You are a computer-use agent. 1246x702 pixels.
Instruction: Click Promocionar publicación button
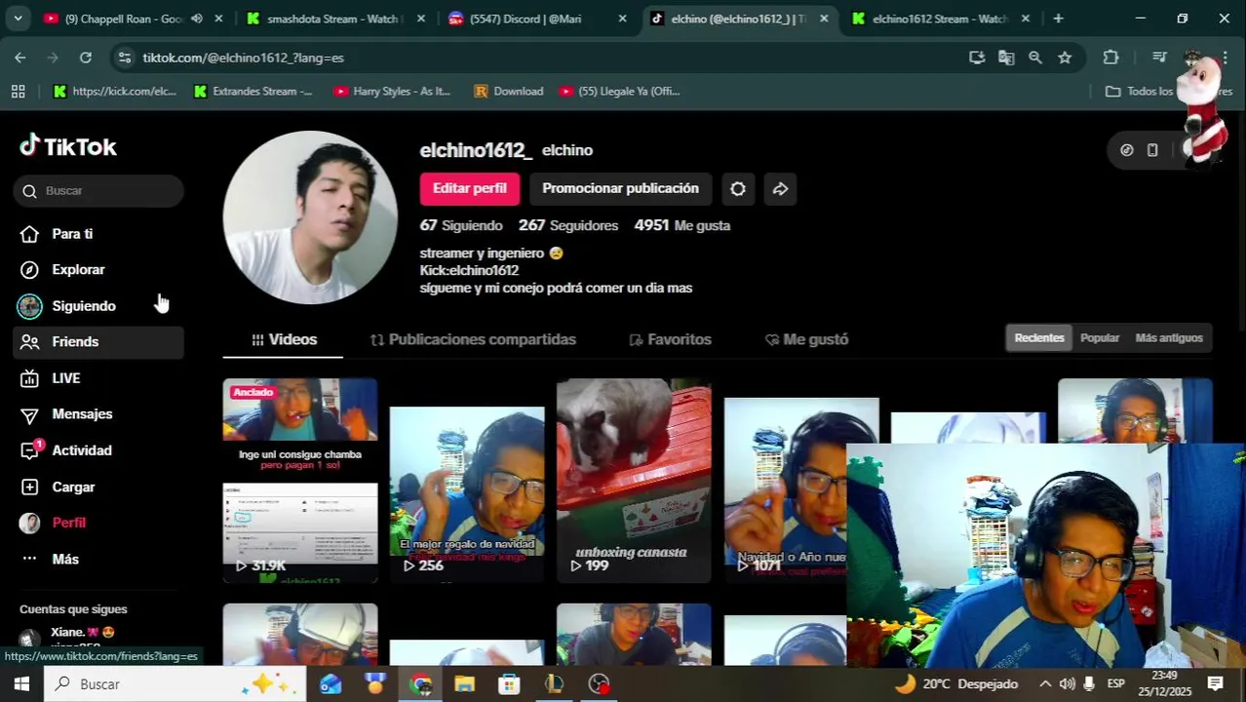coord(620,188)
